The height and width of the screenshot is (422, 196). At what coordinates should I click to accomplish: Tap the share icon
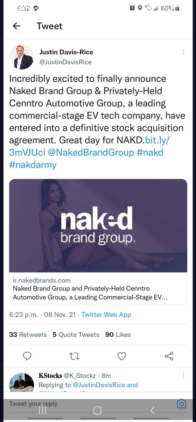[x=169, y=356]
